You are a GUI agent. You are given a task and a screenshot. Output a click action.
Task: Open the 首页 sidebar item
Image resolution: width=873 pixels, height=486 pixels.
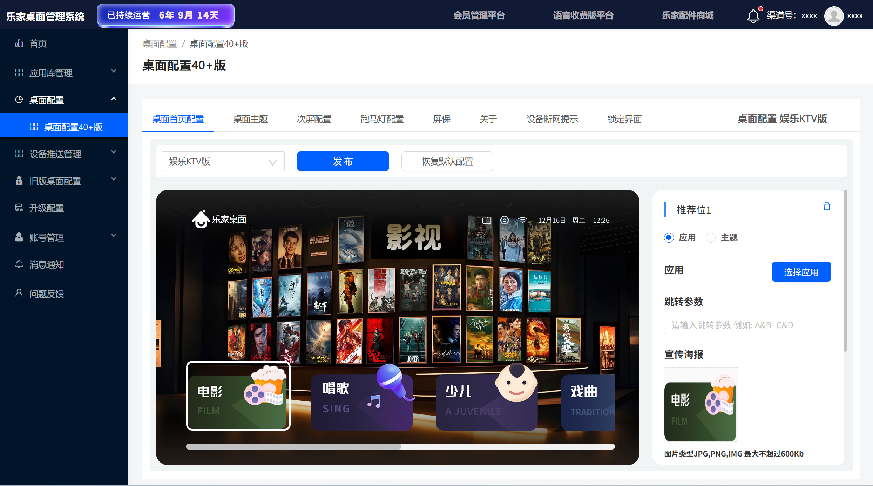click(x=64, y=43)
